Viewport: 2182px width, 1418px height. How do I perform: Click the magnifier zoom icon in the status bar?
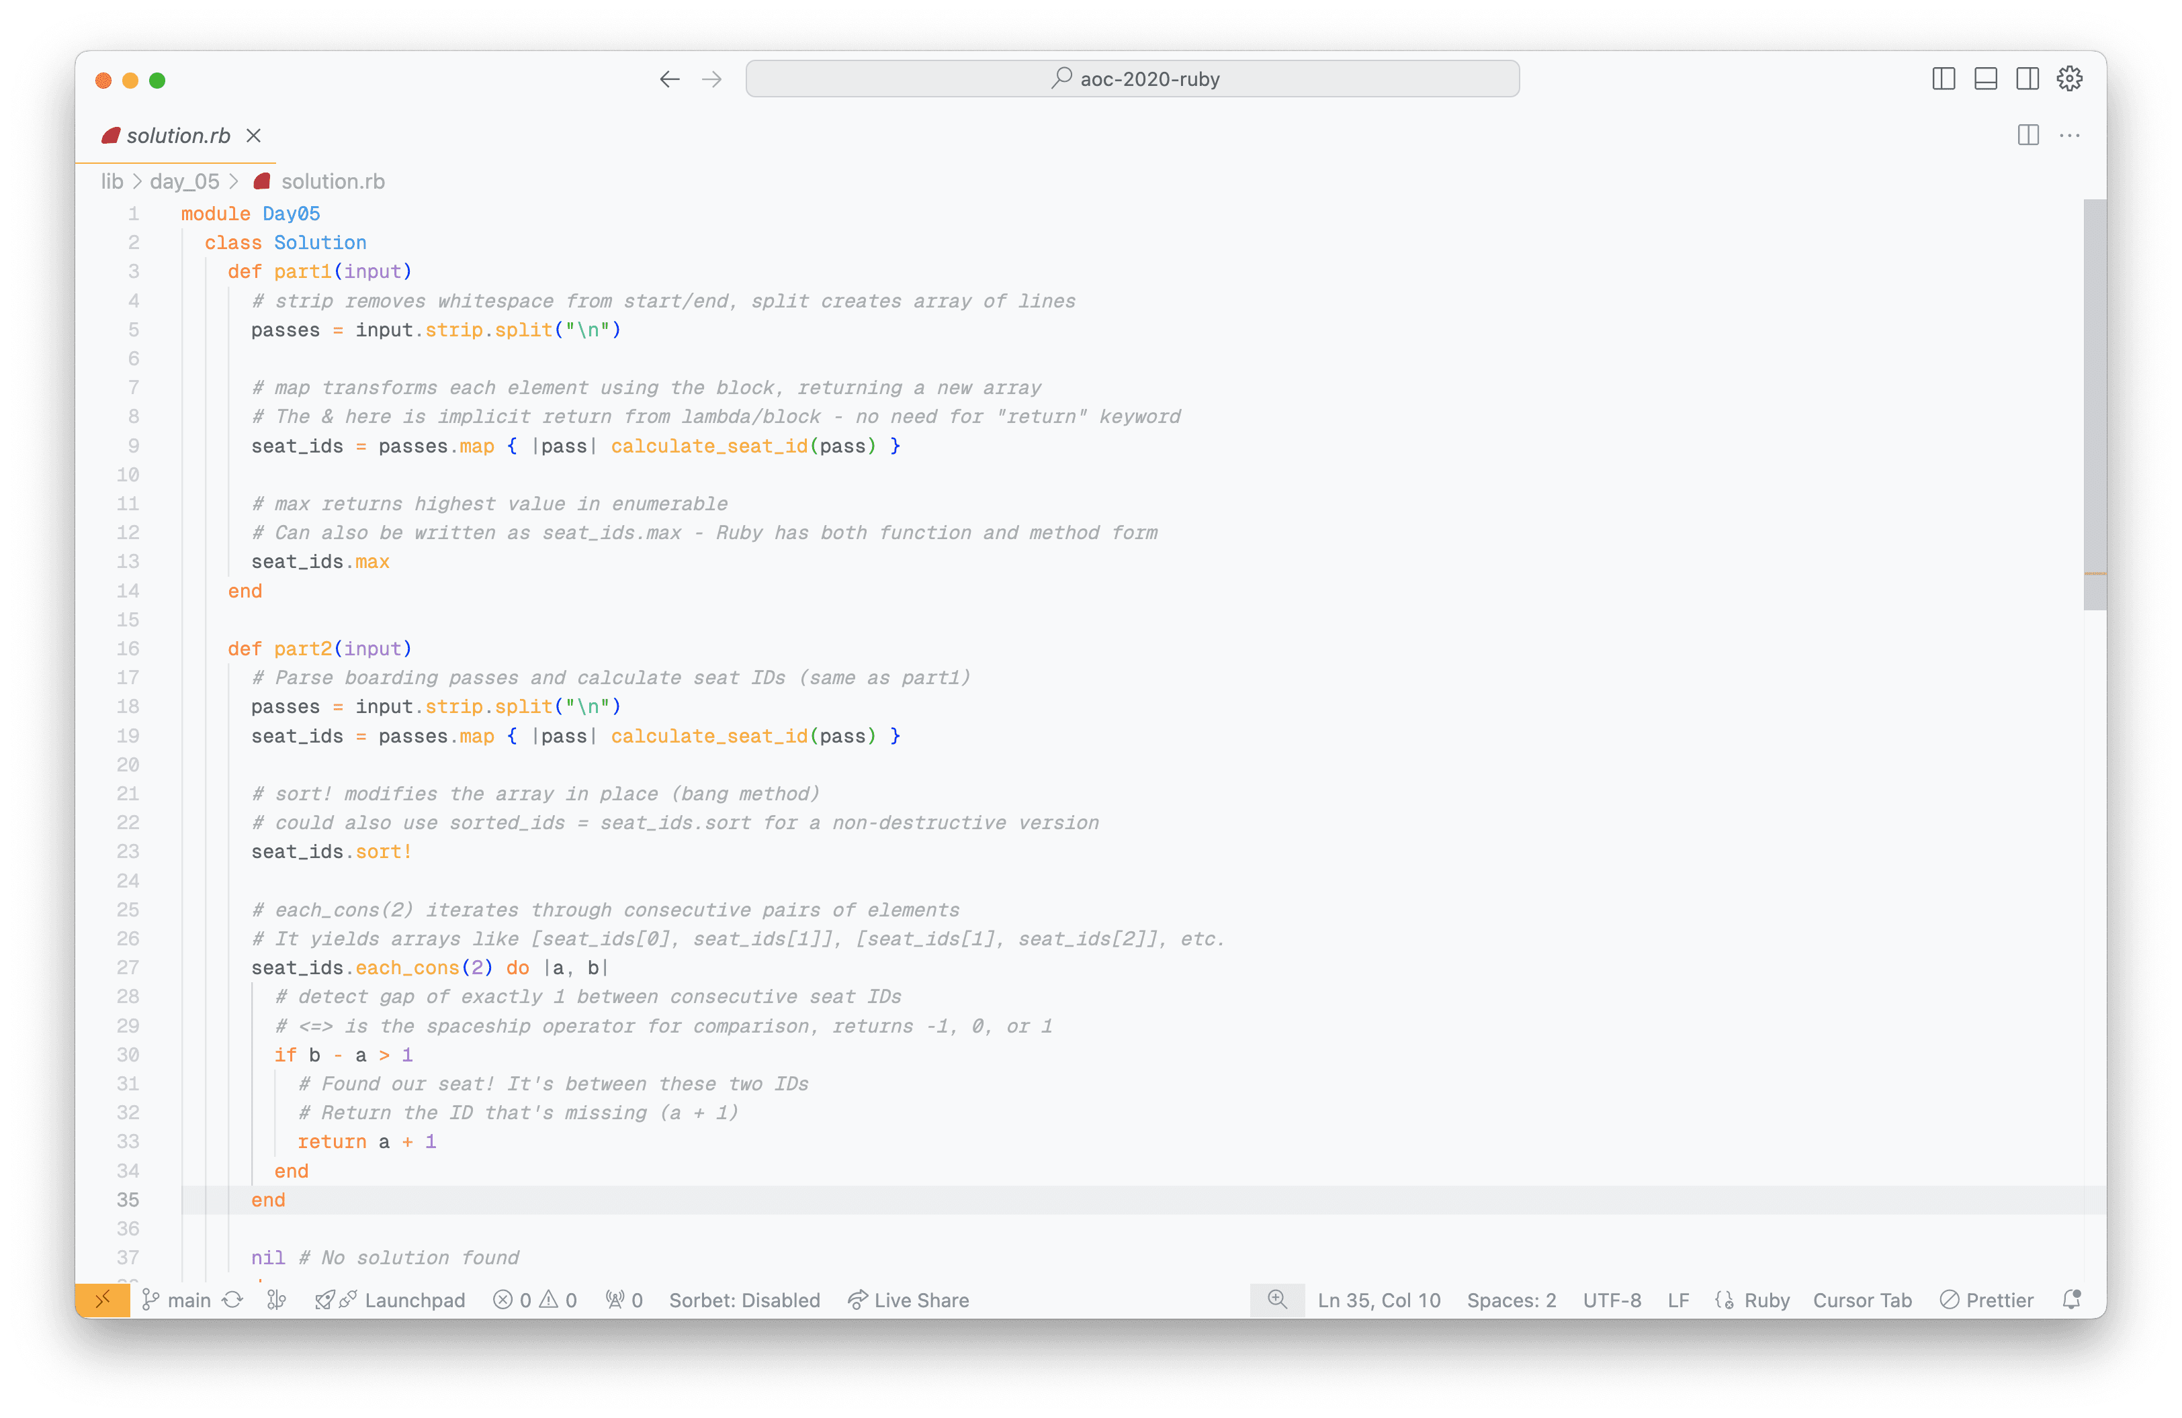[1276, 1300]
